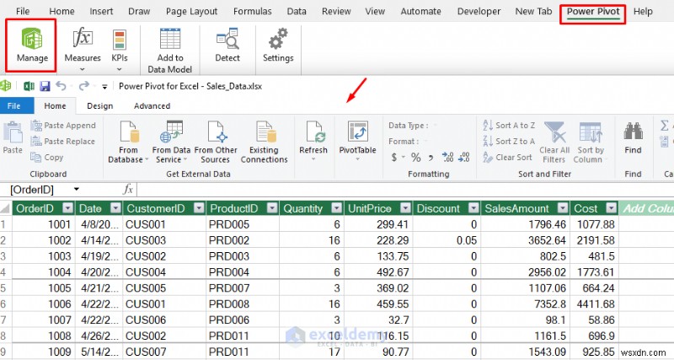Click Clear Sort
Screen dimensions: 674x360
[x=508, y=158]
